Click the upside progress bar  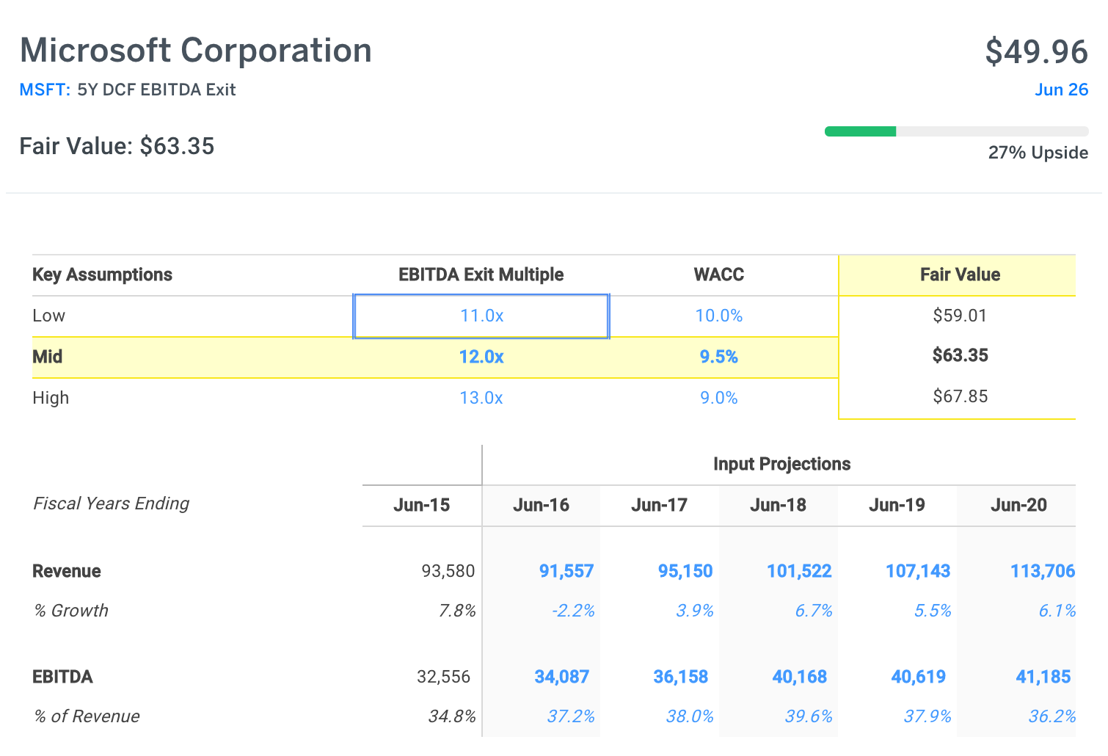(957, 131)
